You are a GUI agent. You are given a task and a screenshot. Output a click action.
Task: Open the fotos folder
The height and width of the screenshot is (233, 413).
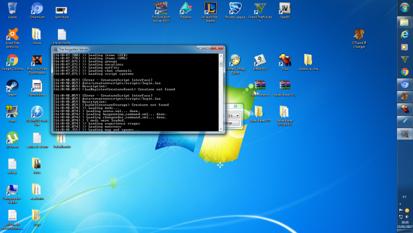click(37, 166)
